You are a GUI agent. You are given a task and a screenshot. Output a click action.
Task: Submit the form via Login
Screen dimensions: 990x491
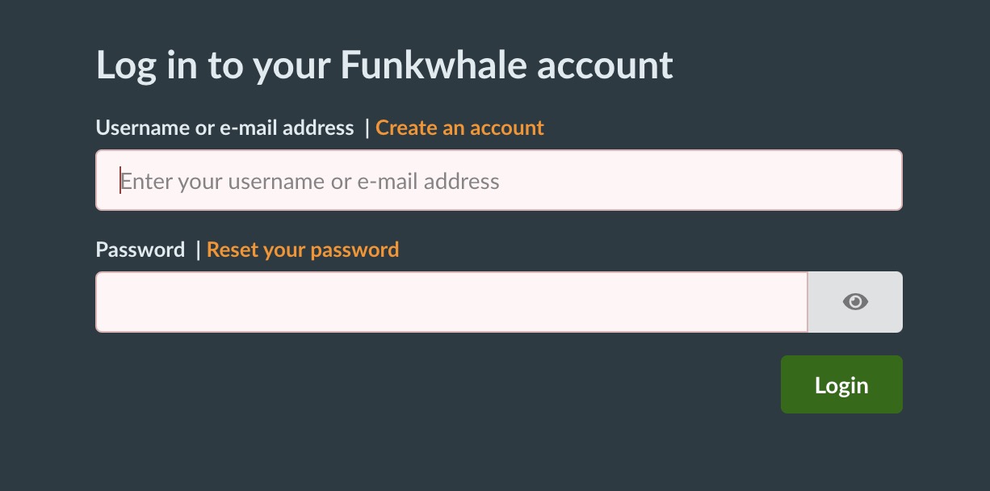841,384
